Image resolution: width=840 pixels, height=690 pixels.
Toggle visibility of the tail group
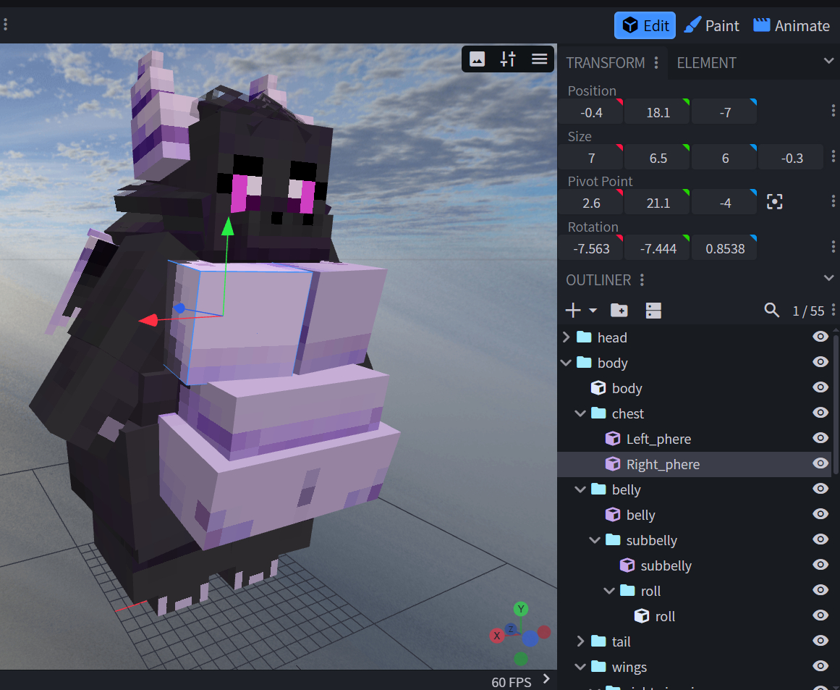point(820,641)
